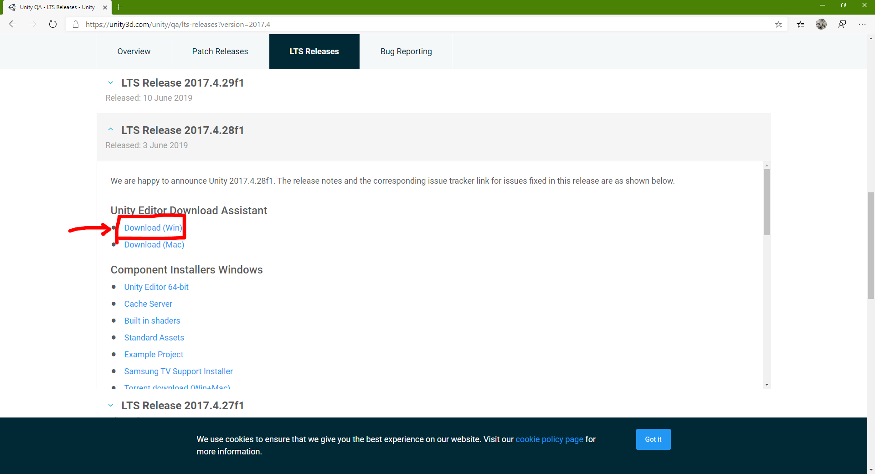Click the Download (Mac) link

pos(154,245)
